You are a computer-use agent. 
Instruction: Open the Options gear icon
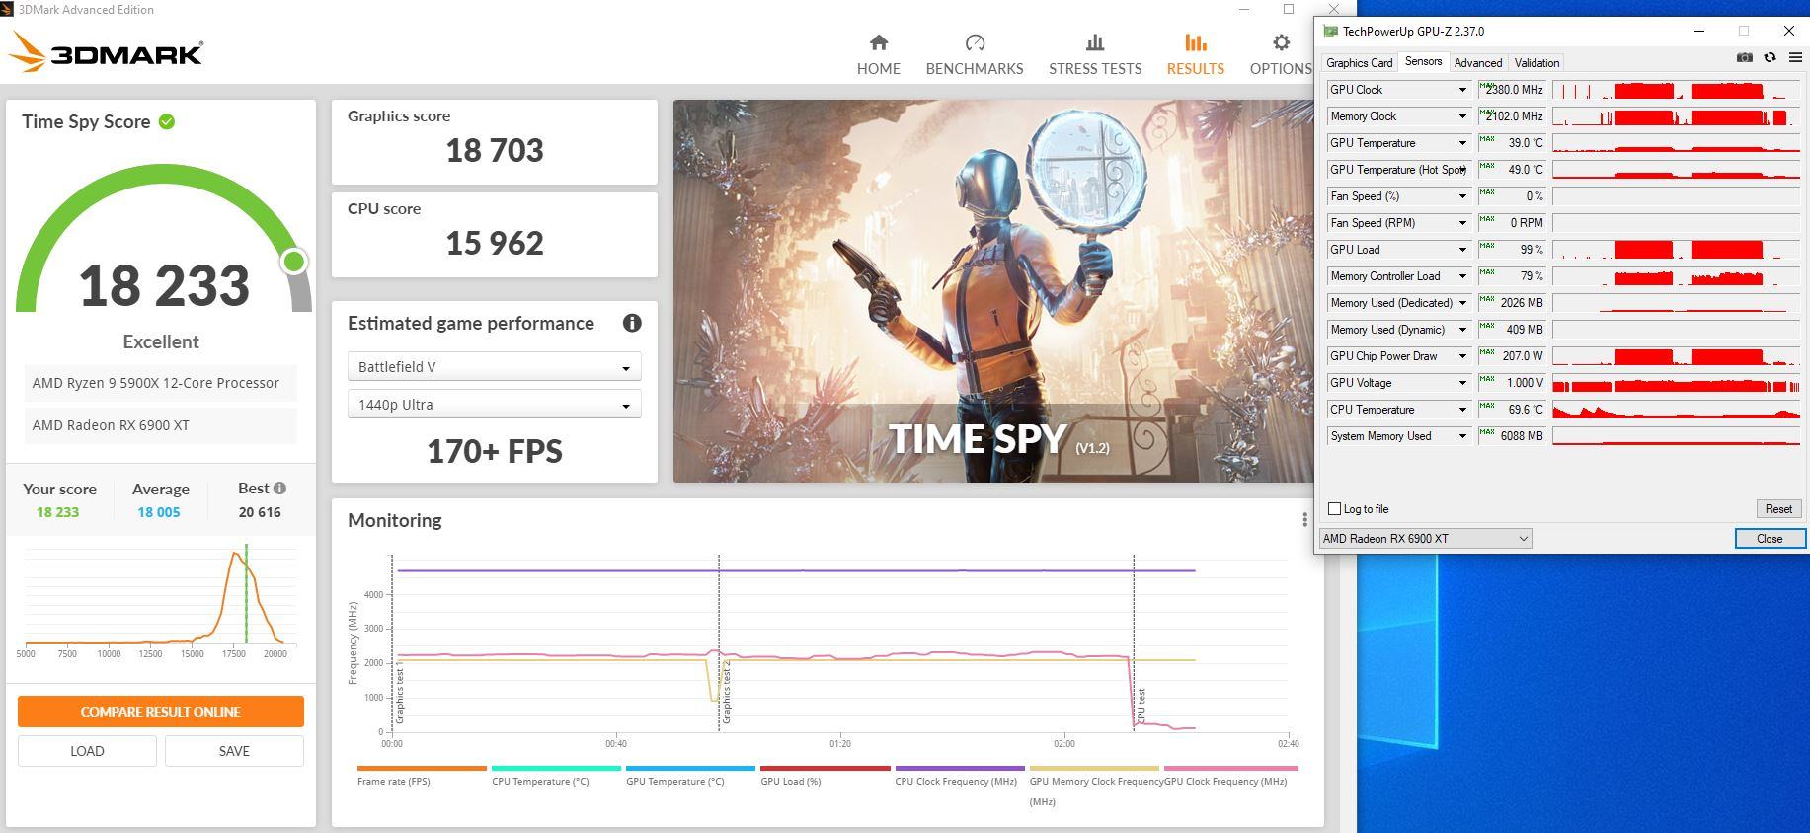(1281, 42)
